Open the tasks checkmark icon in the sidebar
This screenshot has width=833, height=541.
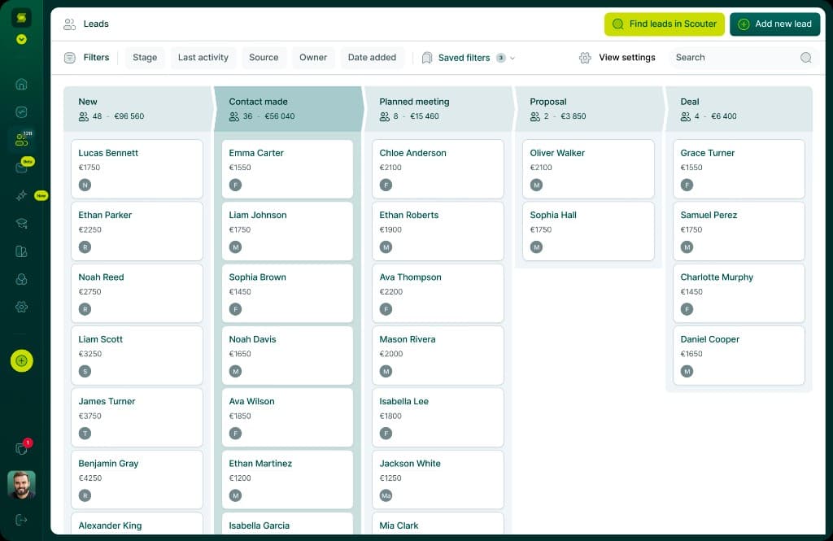21,112
